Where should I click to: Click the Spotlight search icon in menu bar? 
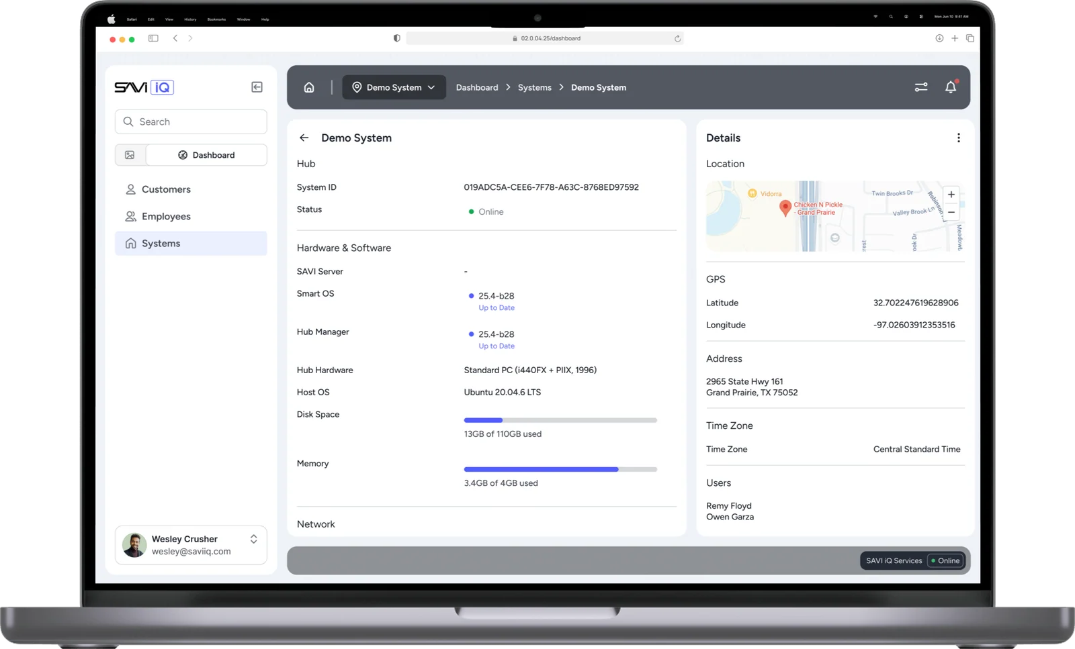coord(891,16)
